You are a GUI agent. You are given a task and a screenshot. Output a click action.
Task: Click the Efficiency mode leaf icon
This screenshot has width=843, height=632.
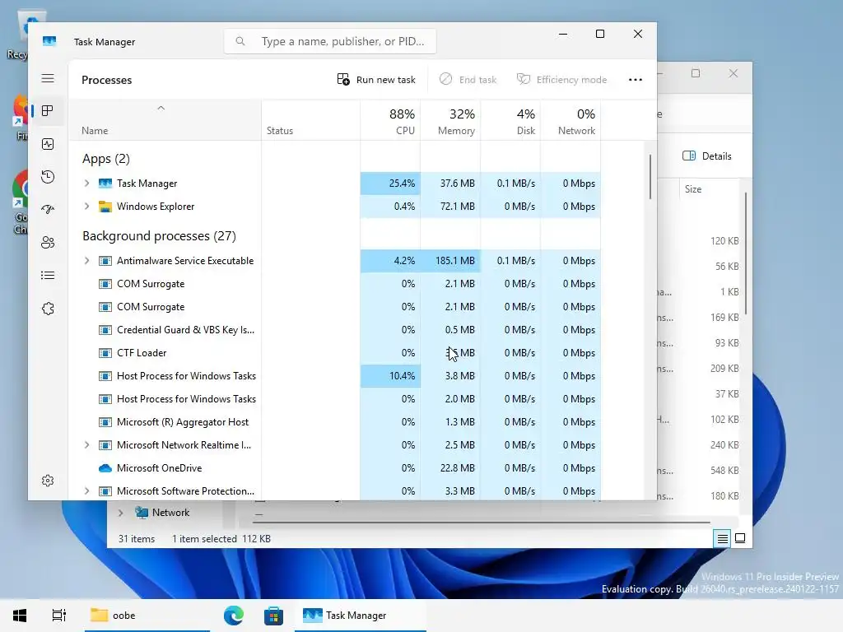tap(523, 79)
